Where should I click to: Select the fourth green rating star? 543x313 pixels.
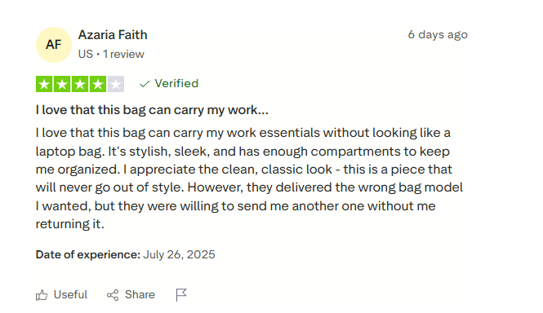(x=98, y=84)
